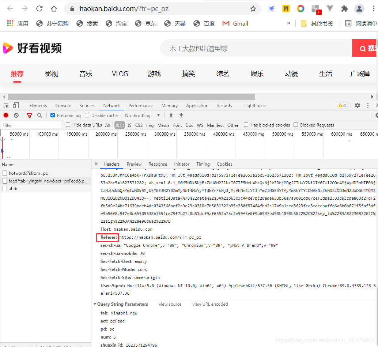The width and height of the screenshot is (378, 347).
Task: Switch to the Elements panel
Action: [38, 106]
